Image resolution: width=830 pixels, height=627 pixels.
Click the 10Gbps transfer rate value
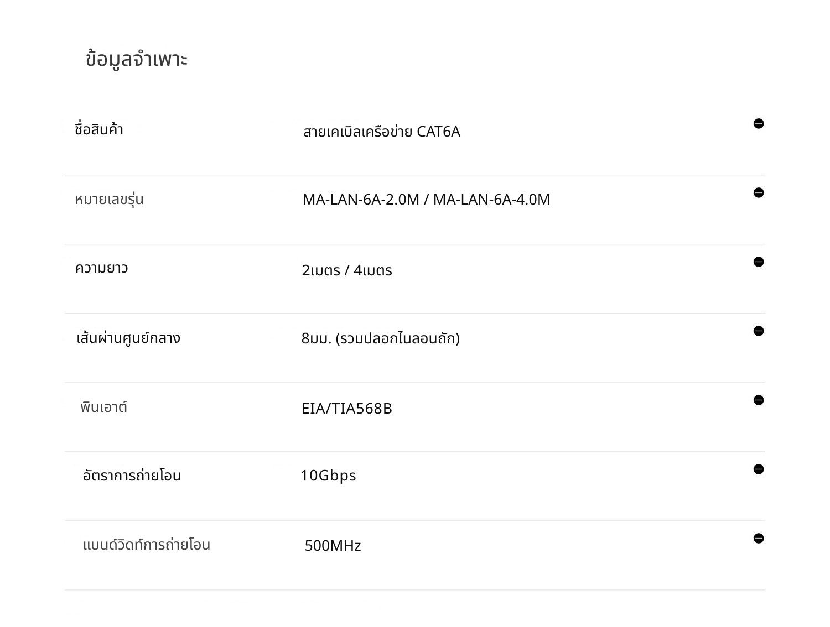pos(328,476)
